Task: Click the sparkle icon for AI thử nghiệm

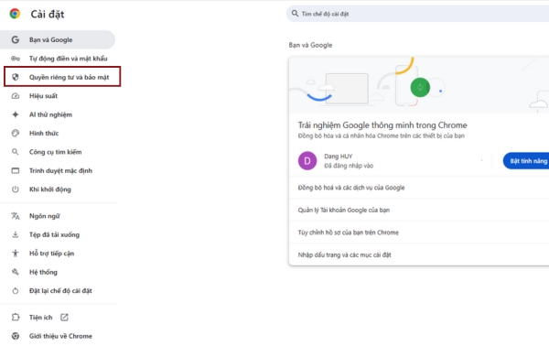Action: [15, 114]
